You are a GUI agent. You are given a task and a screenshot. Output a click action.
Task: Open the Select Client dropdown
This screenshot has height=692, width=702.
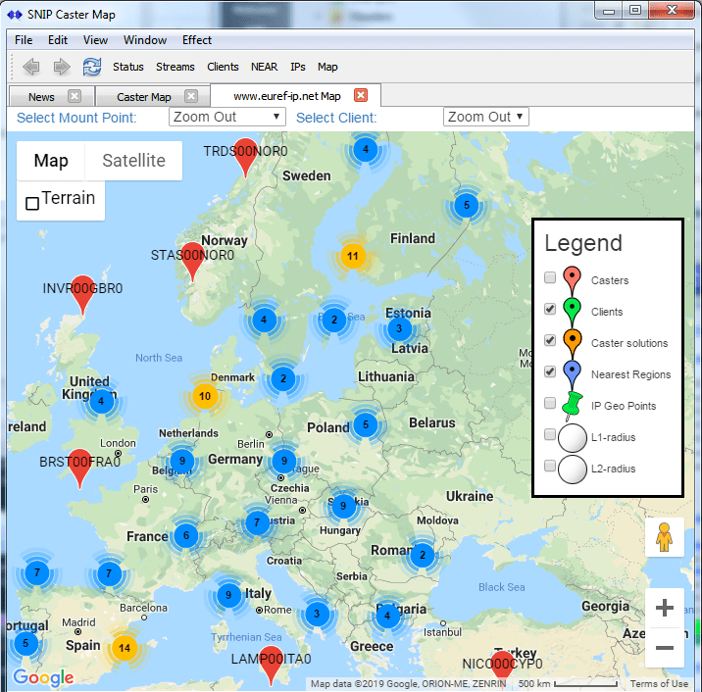(x=485, y=117)
